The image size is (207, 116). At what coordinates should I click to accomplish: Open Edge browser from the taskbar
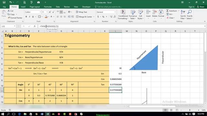pos(19,114)
